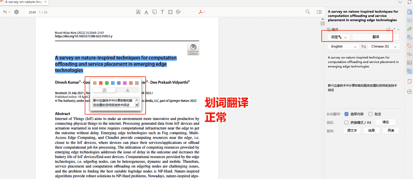Image resolution: width=413 pixels, height=179 pixels.
Task: Activate the area selection annotation tool
Action: tap(171, 12)
